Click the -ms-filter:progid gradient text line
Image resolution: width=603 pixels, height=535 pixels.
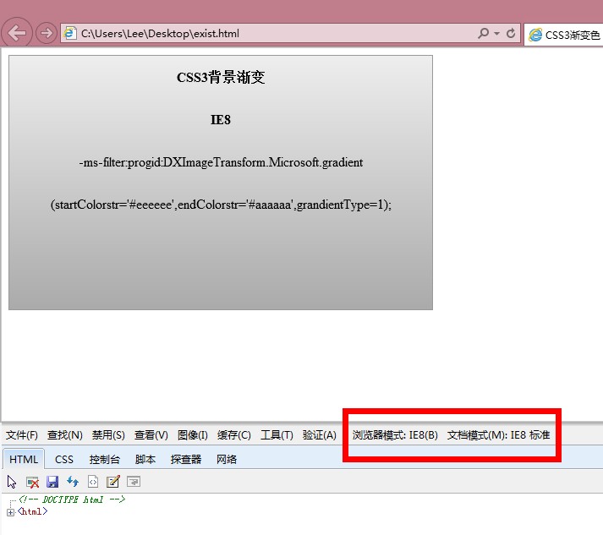click(x=221, y=162)
